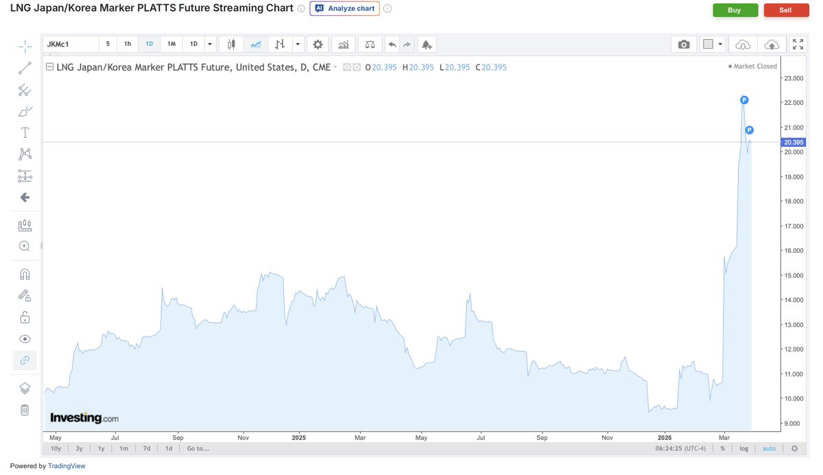Click the 20.395 price label on axis
The width and height of the screenshot is (823, 475).
click(792, 142)
